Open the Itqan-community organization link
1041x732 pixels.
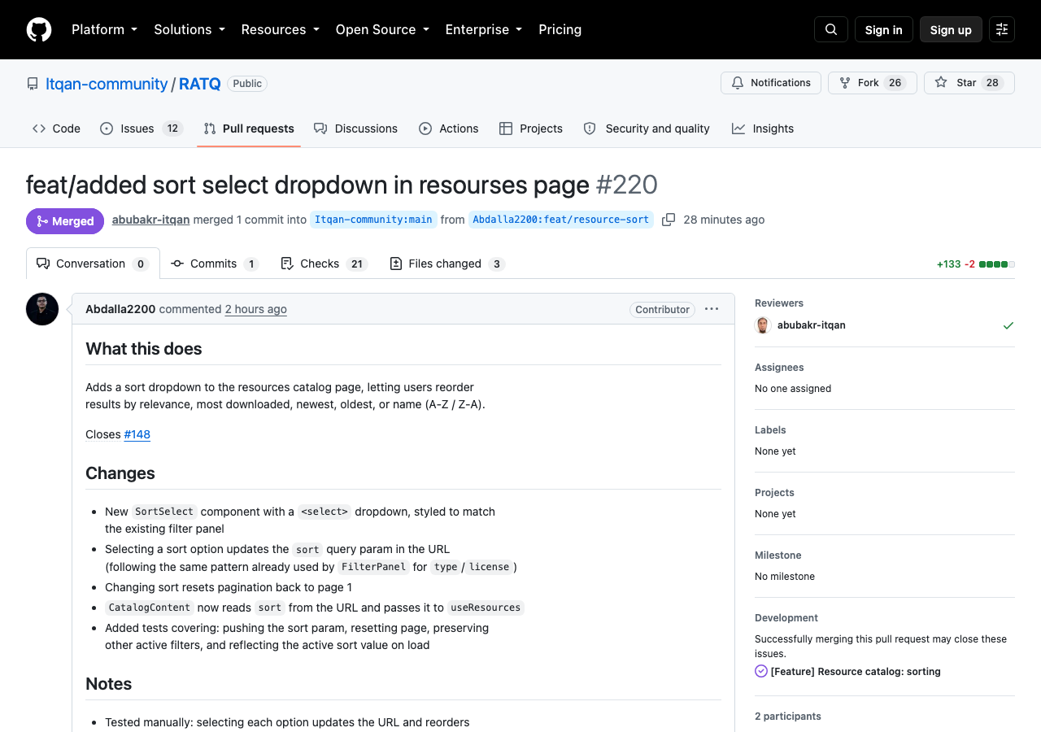click(x=107, y=84)
